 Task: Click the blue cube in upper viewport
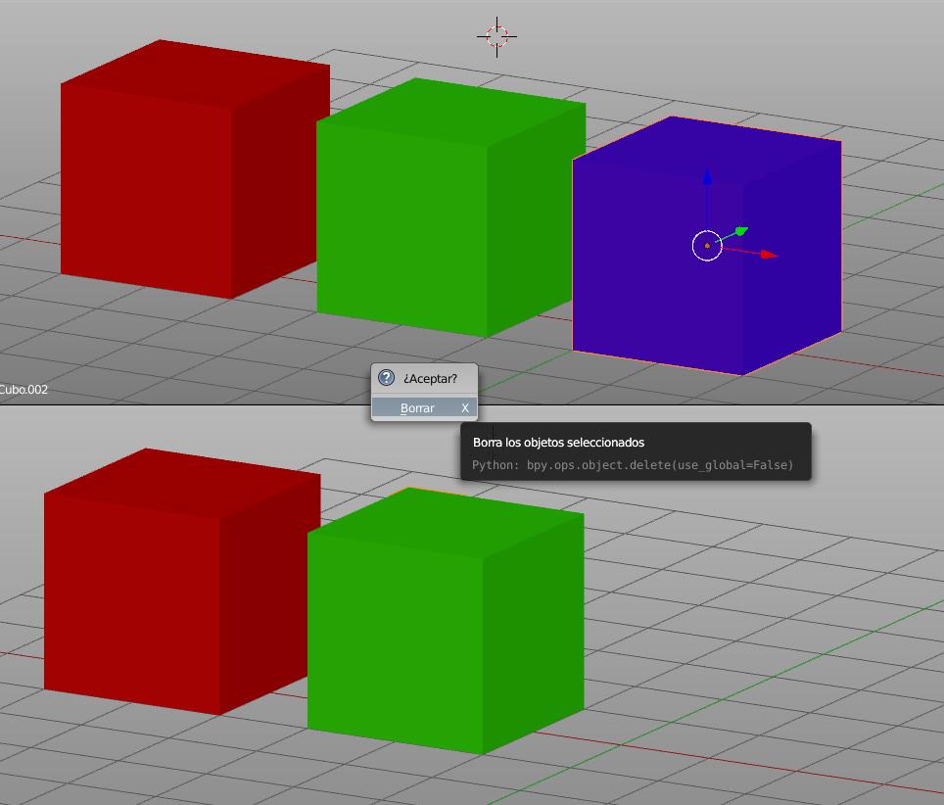707,246
